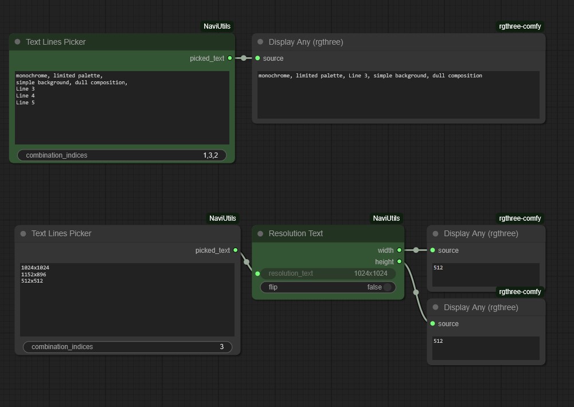Click the rgthree-comfy badge above the top Display Any
The width and height of the screenshot is (574, 407).
[520, 26]
